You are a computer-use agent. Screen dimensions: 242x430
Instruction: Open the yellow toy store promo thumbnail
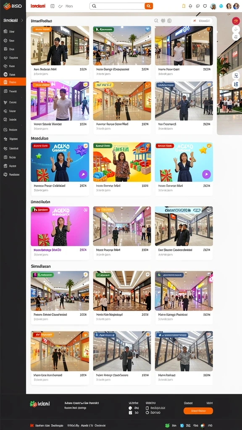point(122,162)
